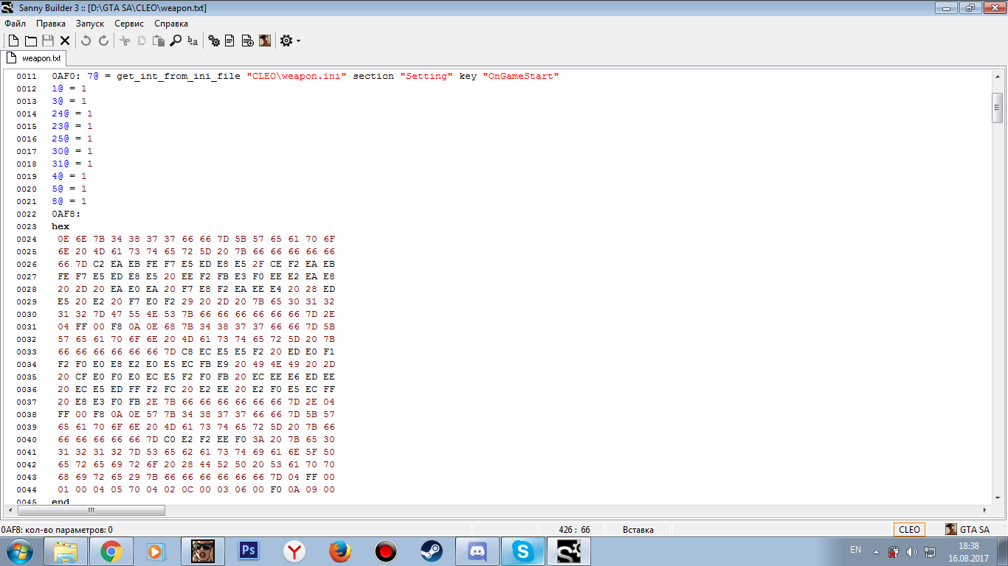Select the weapon.txt tab
This screenshot has width=1008, height=566.
[35, 58]
